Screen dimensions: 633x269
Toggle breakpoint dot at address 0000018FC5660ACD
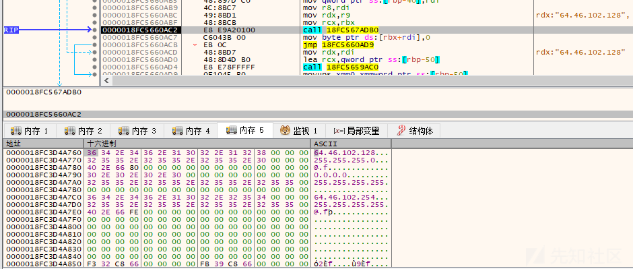pos(94,52)
